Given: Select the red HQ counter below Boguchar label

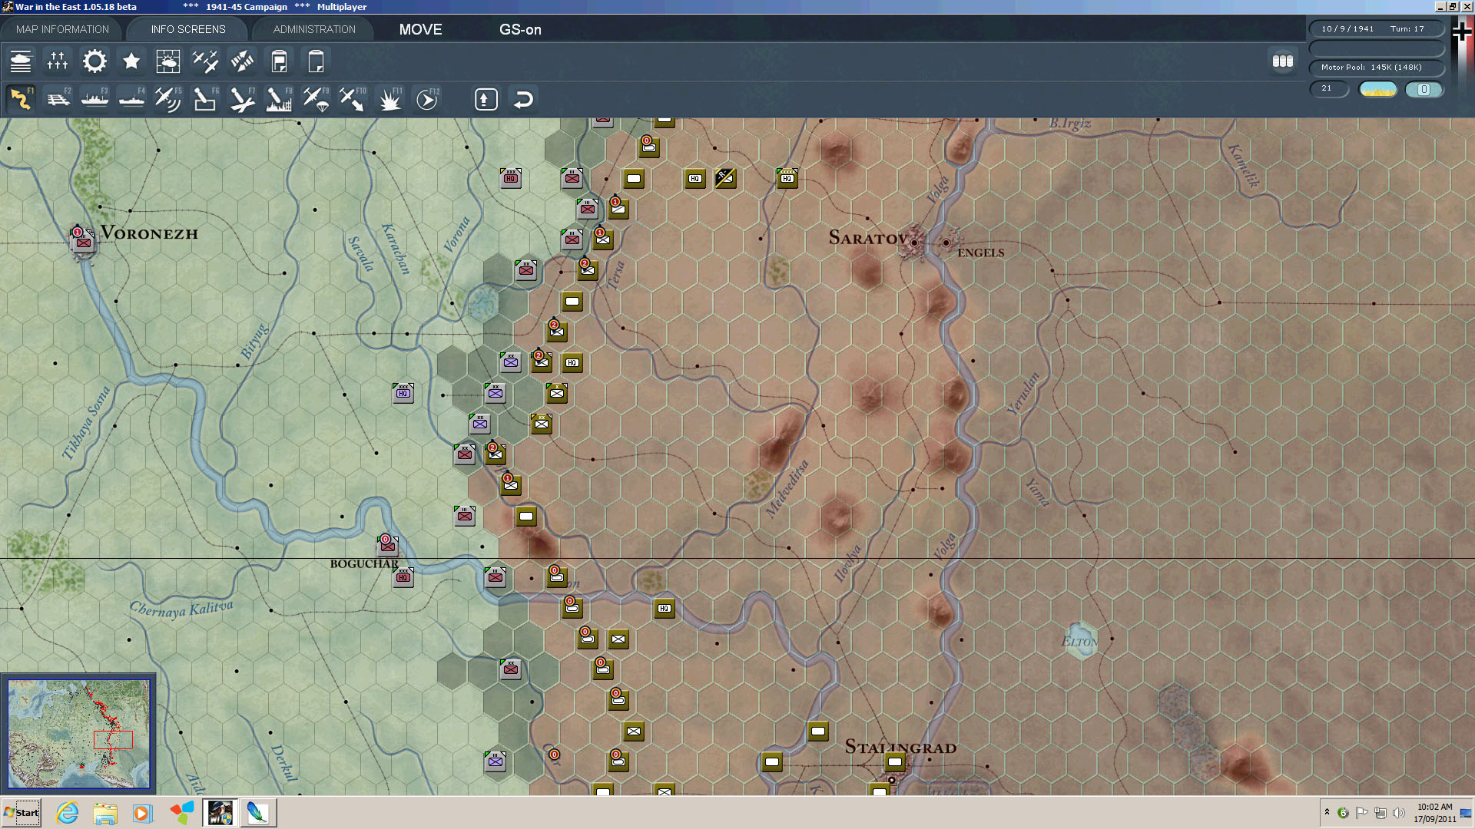Looking at the screenshot, I should coord(403,577).
